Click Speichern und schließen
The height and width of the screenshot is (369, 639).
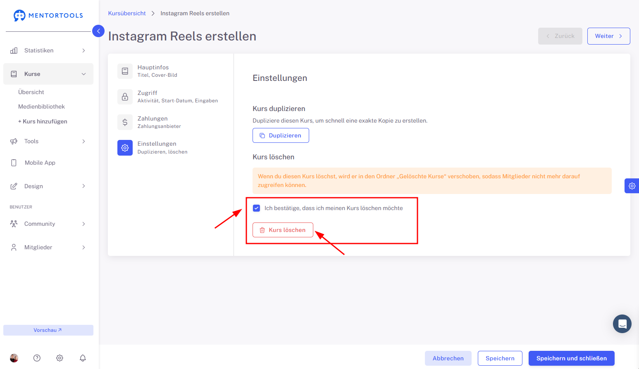click(x=572, y=358)
